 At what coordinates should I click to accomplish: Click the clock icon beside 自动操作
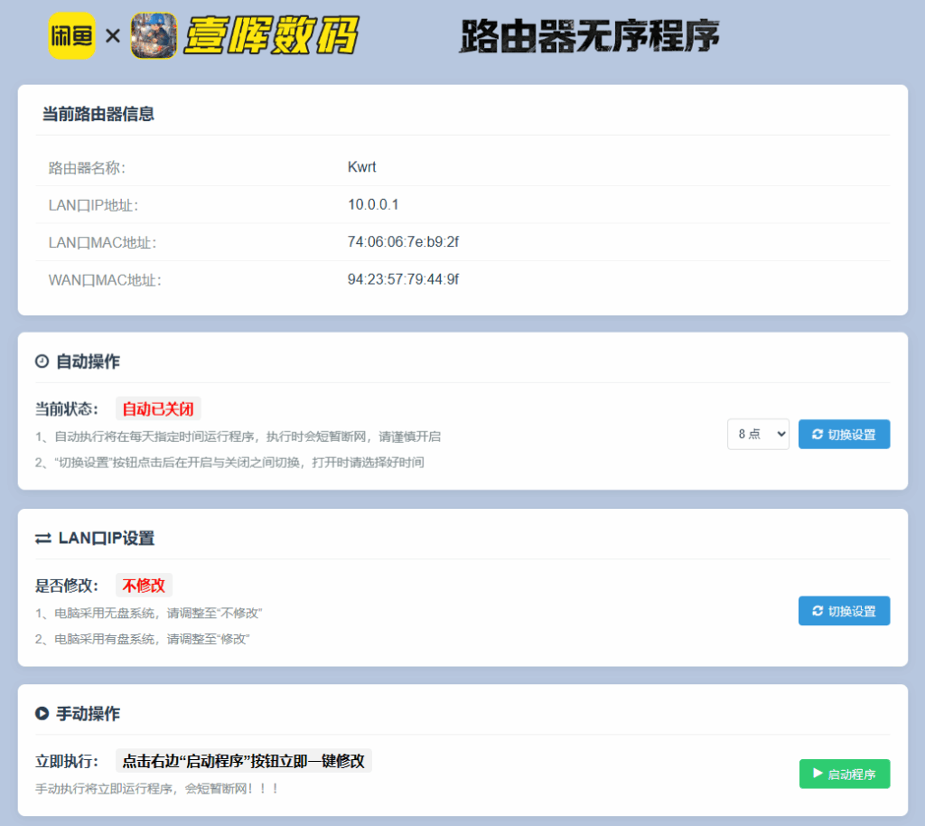click(42, 361)
